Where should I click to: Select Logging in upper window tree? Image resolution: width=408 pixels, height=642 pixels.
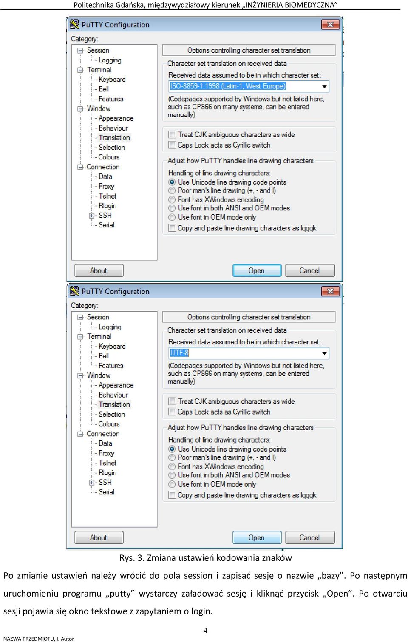click(110, 60)
